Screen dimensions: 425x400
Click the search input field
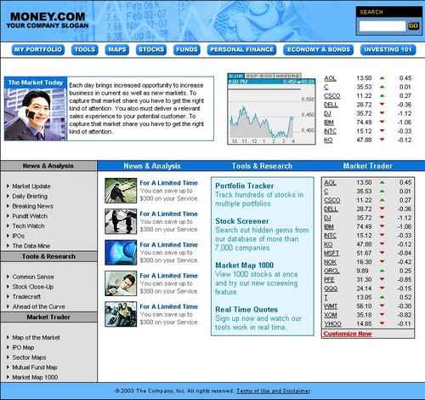[x=382, y=26]
